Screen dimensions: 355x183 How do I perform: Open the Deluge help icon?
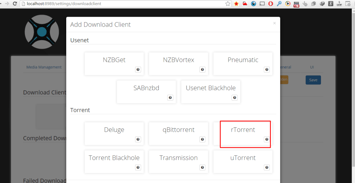[x=138, y=139]
